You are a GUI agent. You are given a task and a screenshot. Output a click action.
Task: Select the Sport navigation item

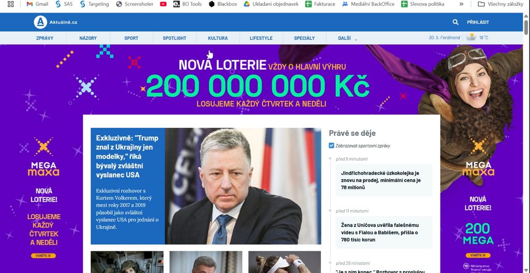pos(131,38)
